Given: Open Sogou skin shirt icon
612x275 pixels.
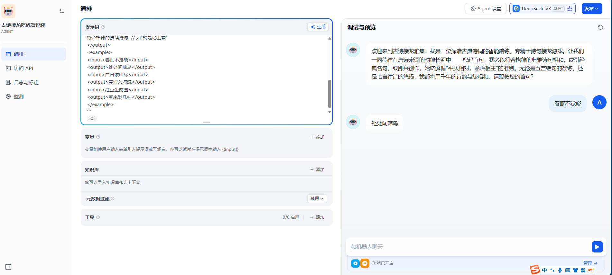Looking at the screenshot, I should pyautogui.click(x=575, y=270).
